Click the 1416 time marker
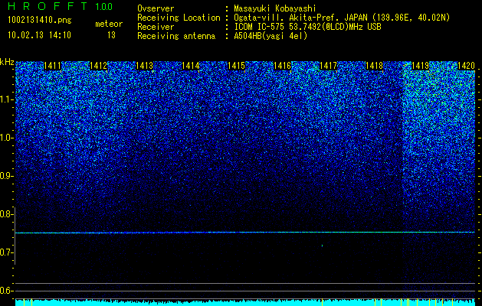The height and width of the screenshot is (306, 482). pos(282,66)
